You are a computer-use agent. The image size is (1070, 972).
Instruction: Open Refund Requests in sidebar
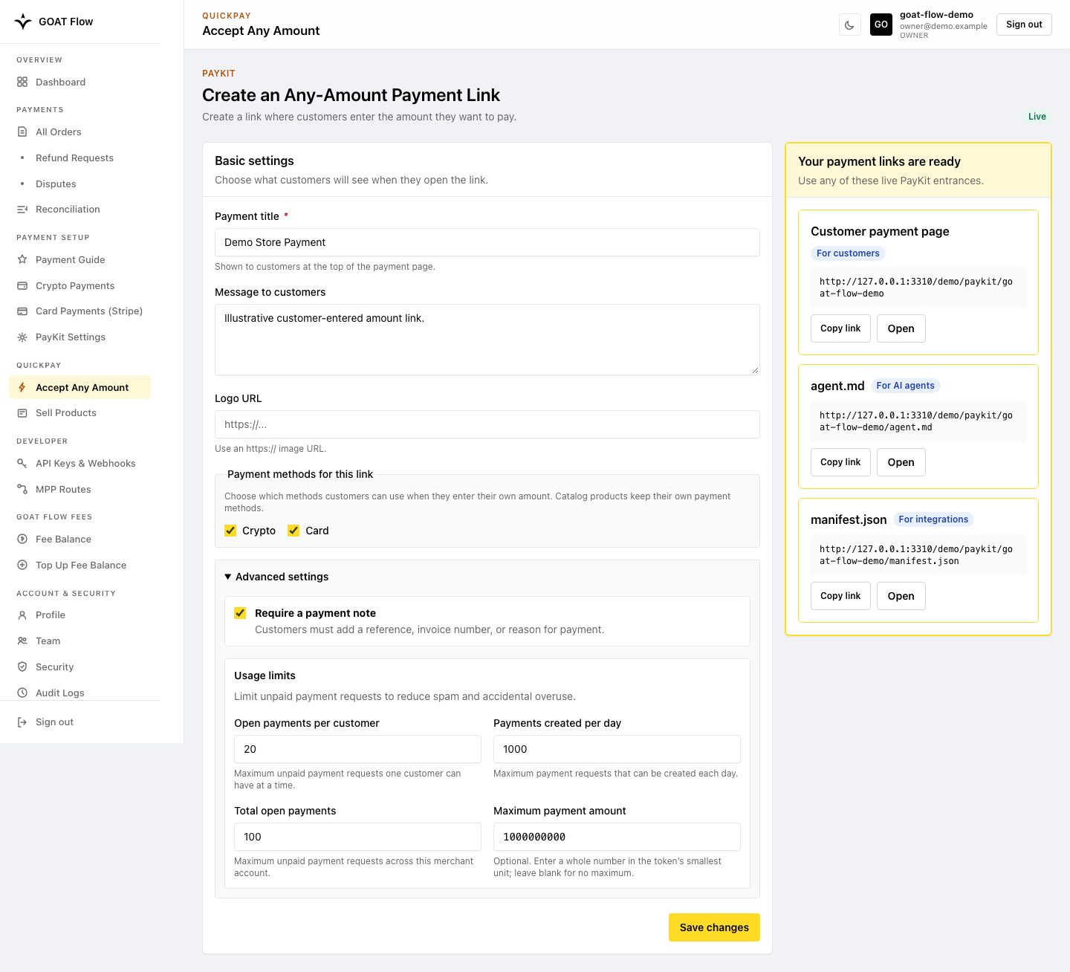click(74, 158)
